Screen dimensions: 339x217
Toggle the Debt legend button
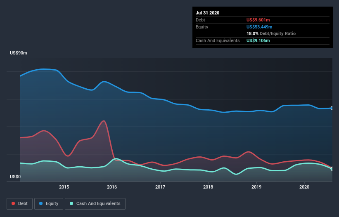pos(20,204)
